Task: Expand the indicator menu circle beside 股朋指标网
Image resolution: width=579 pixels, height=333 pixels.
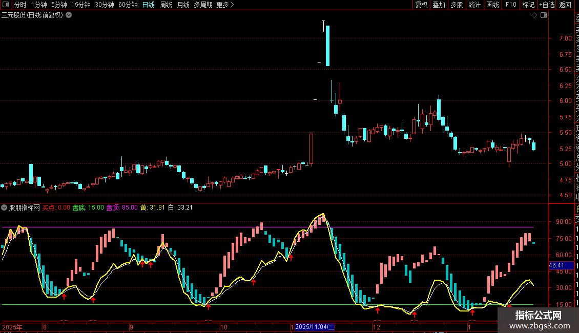Action: tap(4, 207)
